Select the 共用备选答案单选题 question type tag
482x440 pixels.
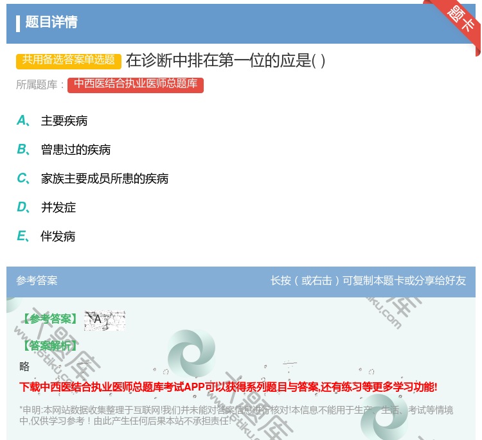click(x=69, y=60)
